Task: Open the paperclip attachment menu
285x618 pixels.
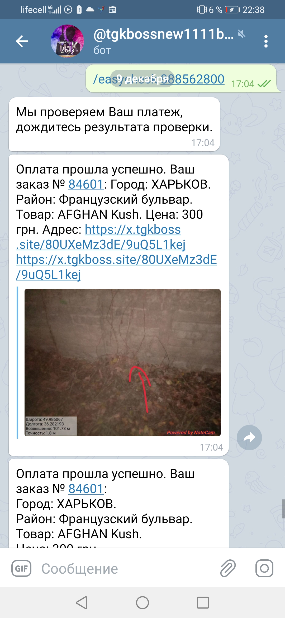Action: click(228, 568)
